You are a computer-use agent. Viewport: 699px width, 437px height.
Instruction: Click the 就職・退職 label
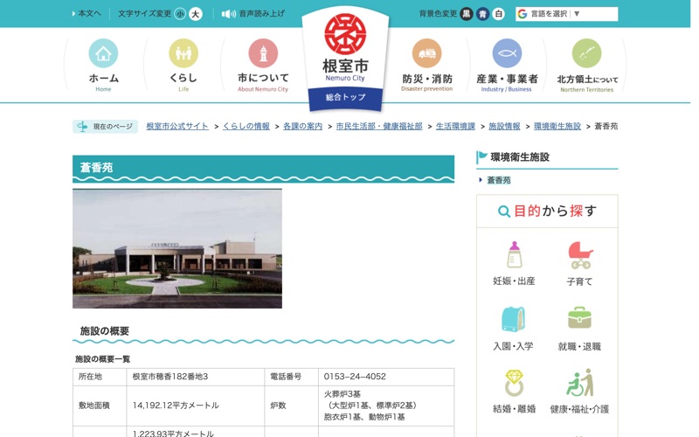(x=579, y=346)
